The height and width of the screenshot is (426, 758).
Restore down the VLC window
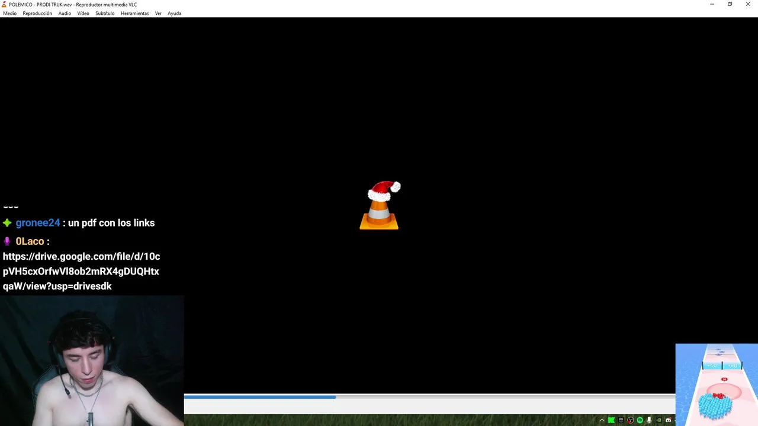coord(730,4)
